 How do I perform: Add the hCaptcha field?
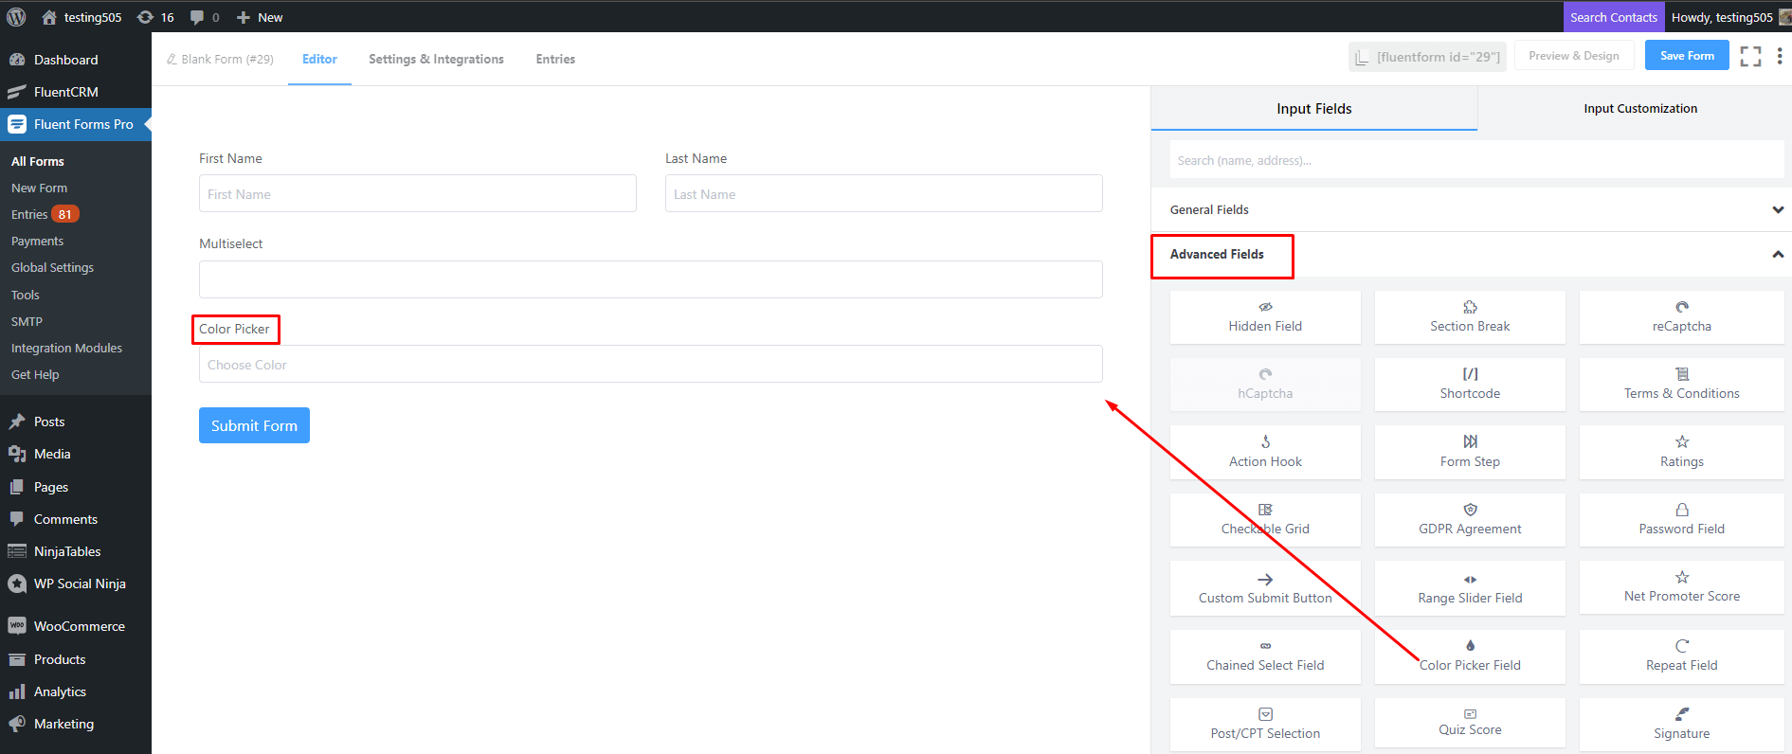pos(1265,385)
